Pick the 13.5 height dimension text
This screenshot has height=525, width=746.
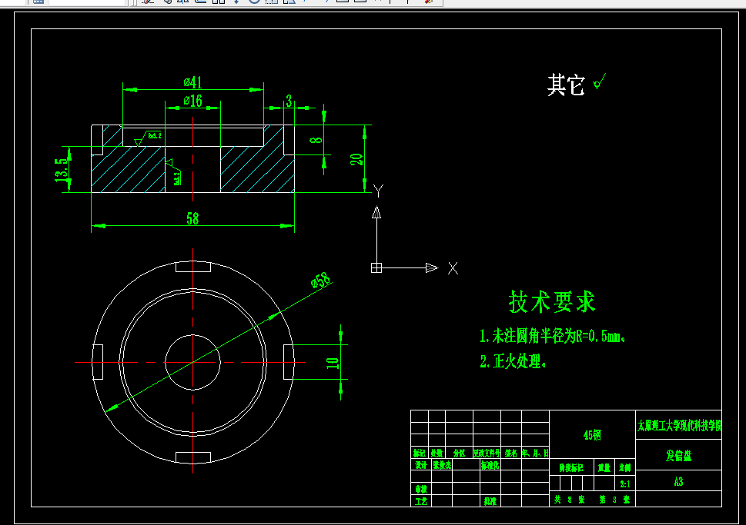click(62, 170)
